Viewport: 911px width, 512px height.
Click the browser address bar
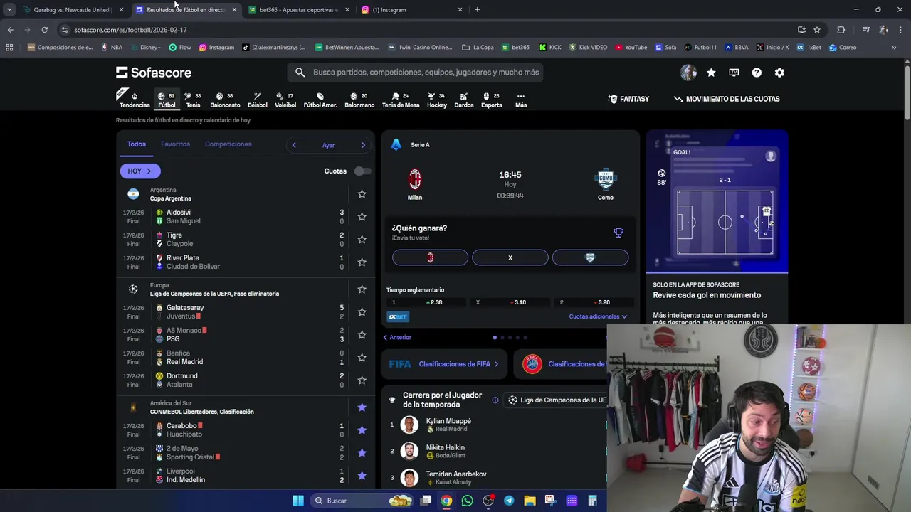[427, 30]
